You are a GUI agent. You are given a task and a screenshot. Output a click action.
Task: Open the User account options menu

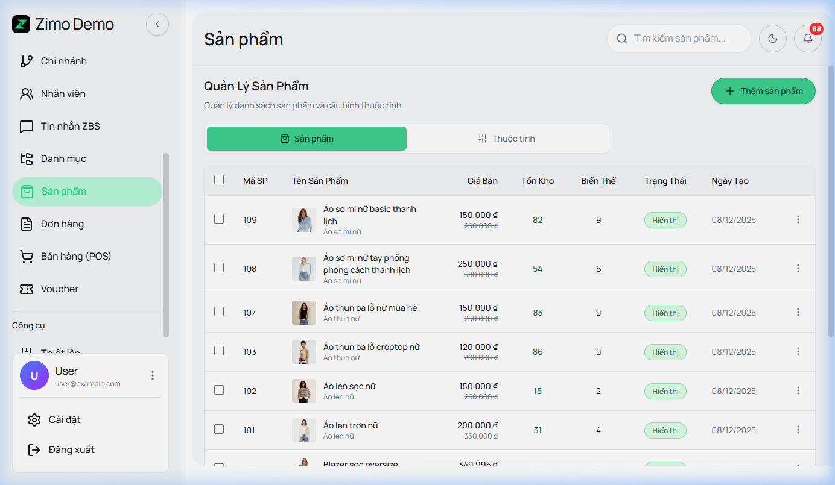[x=153, y=375]
